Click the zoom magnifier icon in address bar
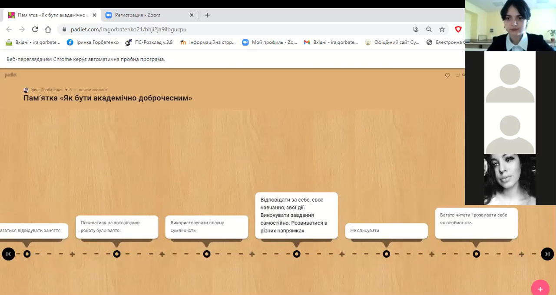The width and height of the screenshot is (556, 295). (x=429, y=29)
